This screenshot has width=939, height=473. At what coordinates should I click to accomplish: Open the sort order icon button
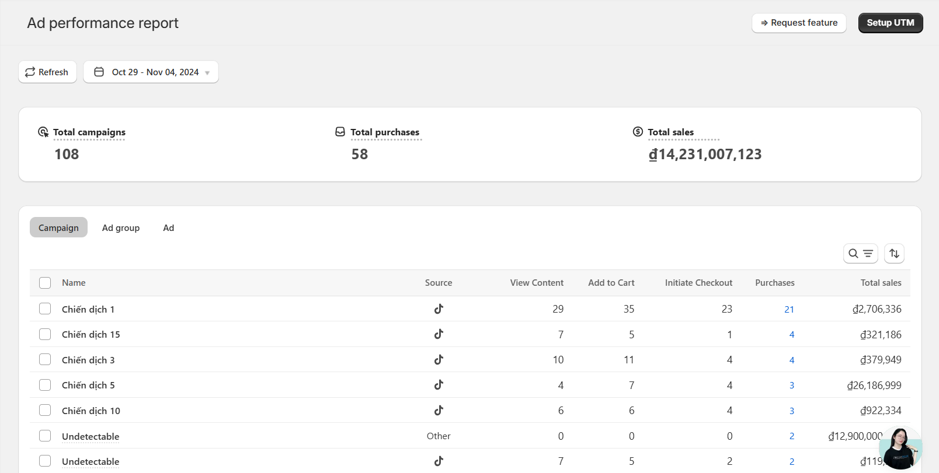(x=894, y=254)
